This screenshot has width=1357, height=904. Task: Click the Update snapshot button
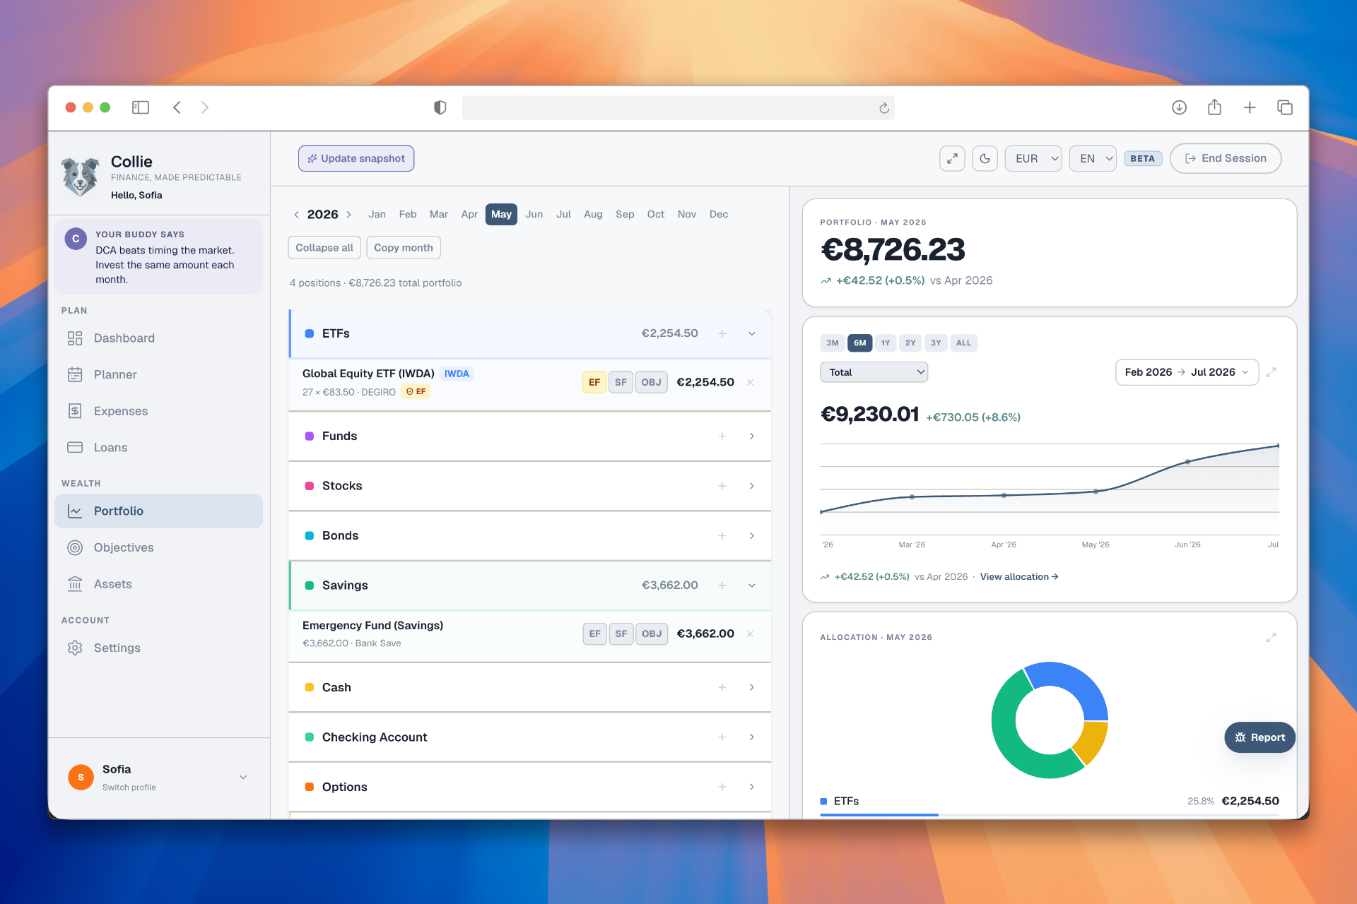pos(356,158)
